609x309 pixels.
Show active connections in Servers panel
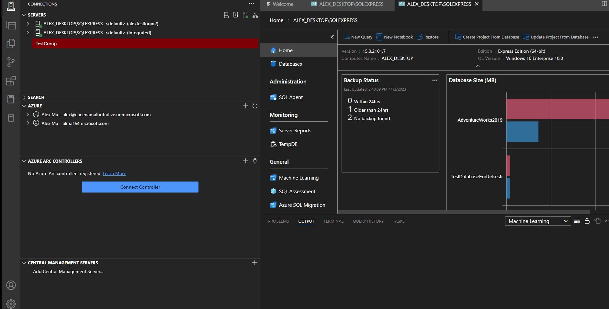pos(245,15)
